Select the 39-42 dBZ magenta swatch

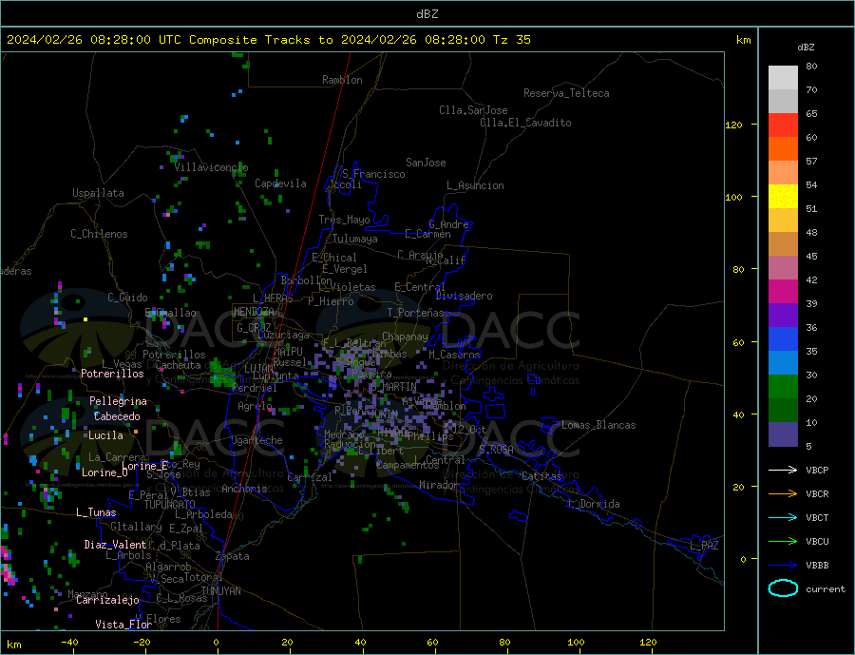[x=783, y=292]
